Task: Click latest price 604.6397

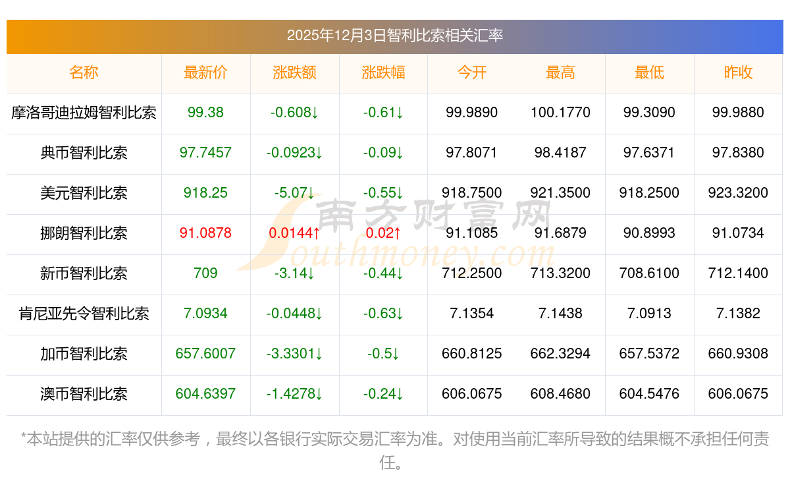Action: [x=205, y=394]
